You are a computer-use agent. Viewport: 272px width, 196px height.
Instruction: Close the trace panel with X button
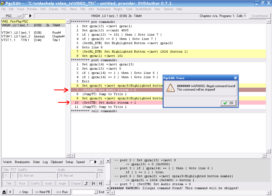click(101, 162)
